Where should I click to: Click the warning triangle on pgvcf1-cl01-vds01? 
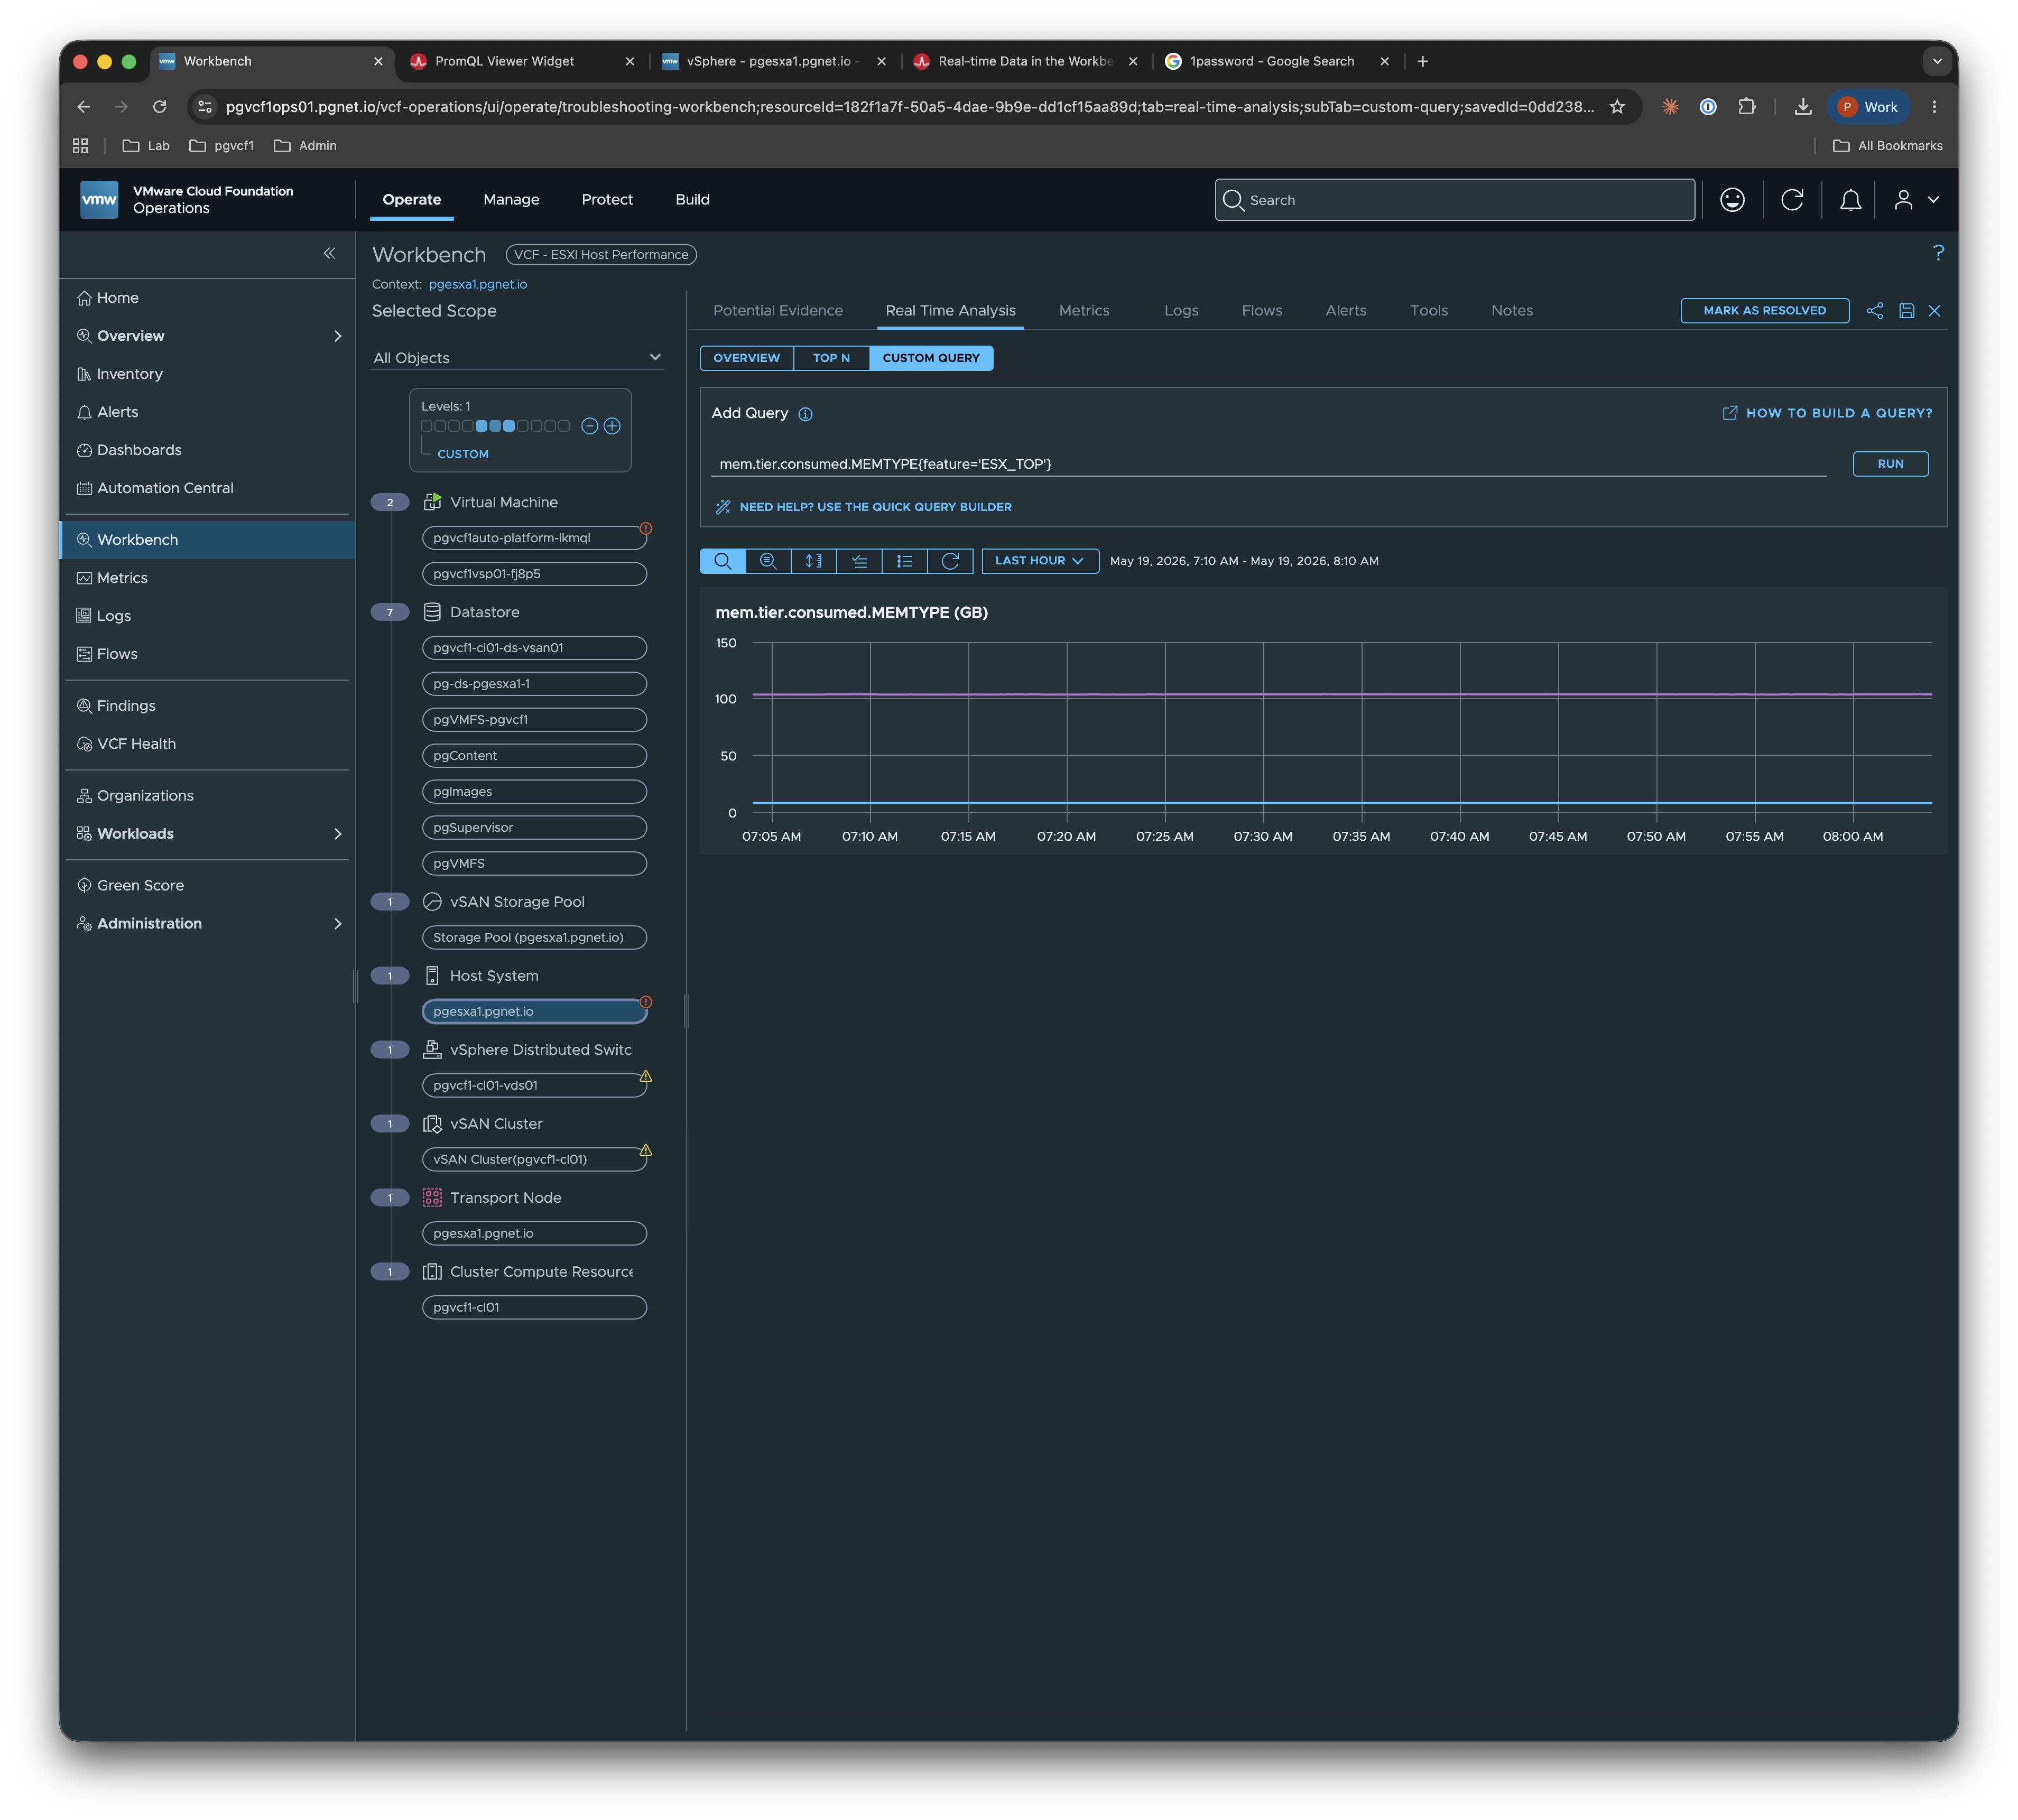646,1077
